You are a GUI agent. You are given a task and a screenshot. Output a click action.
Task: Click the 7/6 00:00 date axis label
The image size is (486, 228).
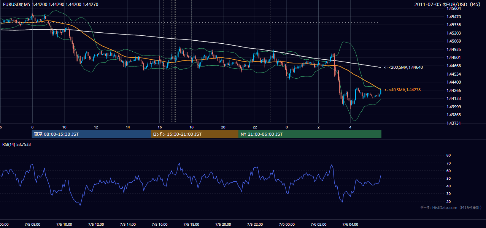coord(287,225)
